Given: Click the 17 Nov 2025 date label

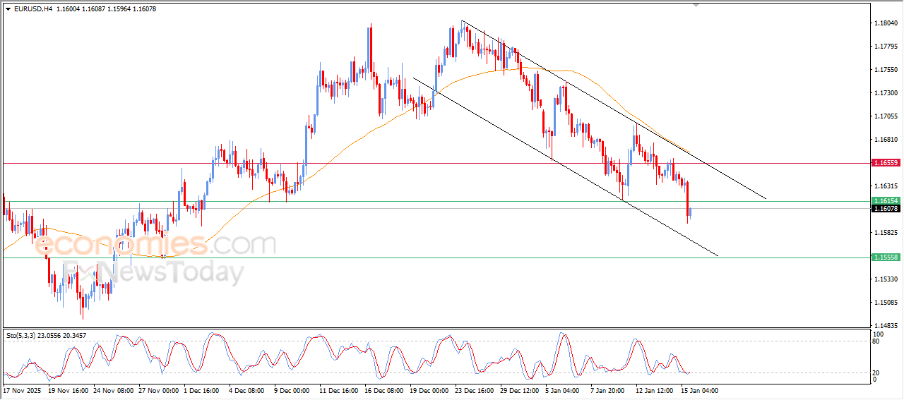Looking at the screenshot, I should (x=21, y=390).
